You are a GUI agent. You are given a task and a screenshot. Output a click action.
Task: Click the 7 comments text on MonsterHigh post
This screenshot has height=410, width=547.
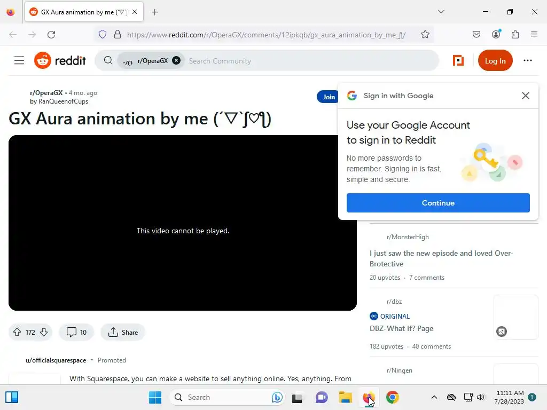tap(427, 278)
